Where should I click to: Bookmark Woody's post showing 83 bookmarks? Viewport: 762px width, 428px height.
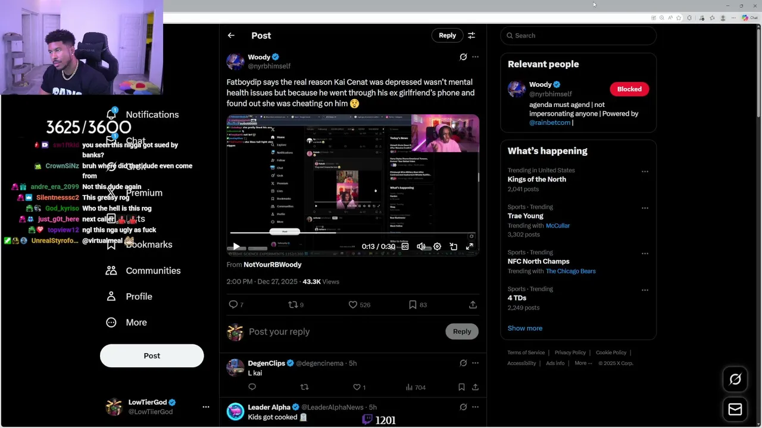pos(413,304)
